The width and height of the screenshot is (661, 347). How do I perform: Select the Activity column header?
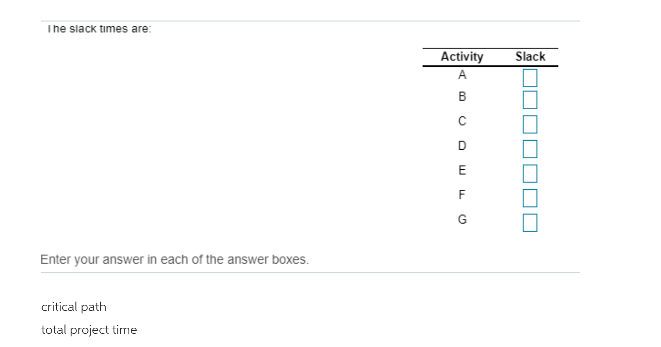coord(462,56)
